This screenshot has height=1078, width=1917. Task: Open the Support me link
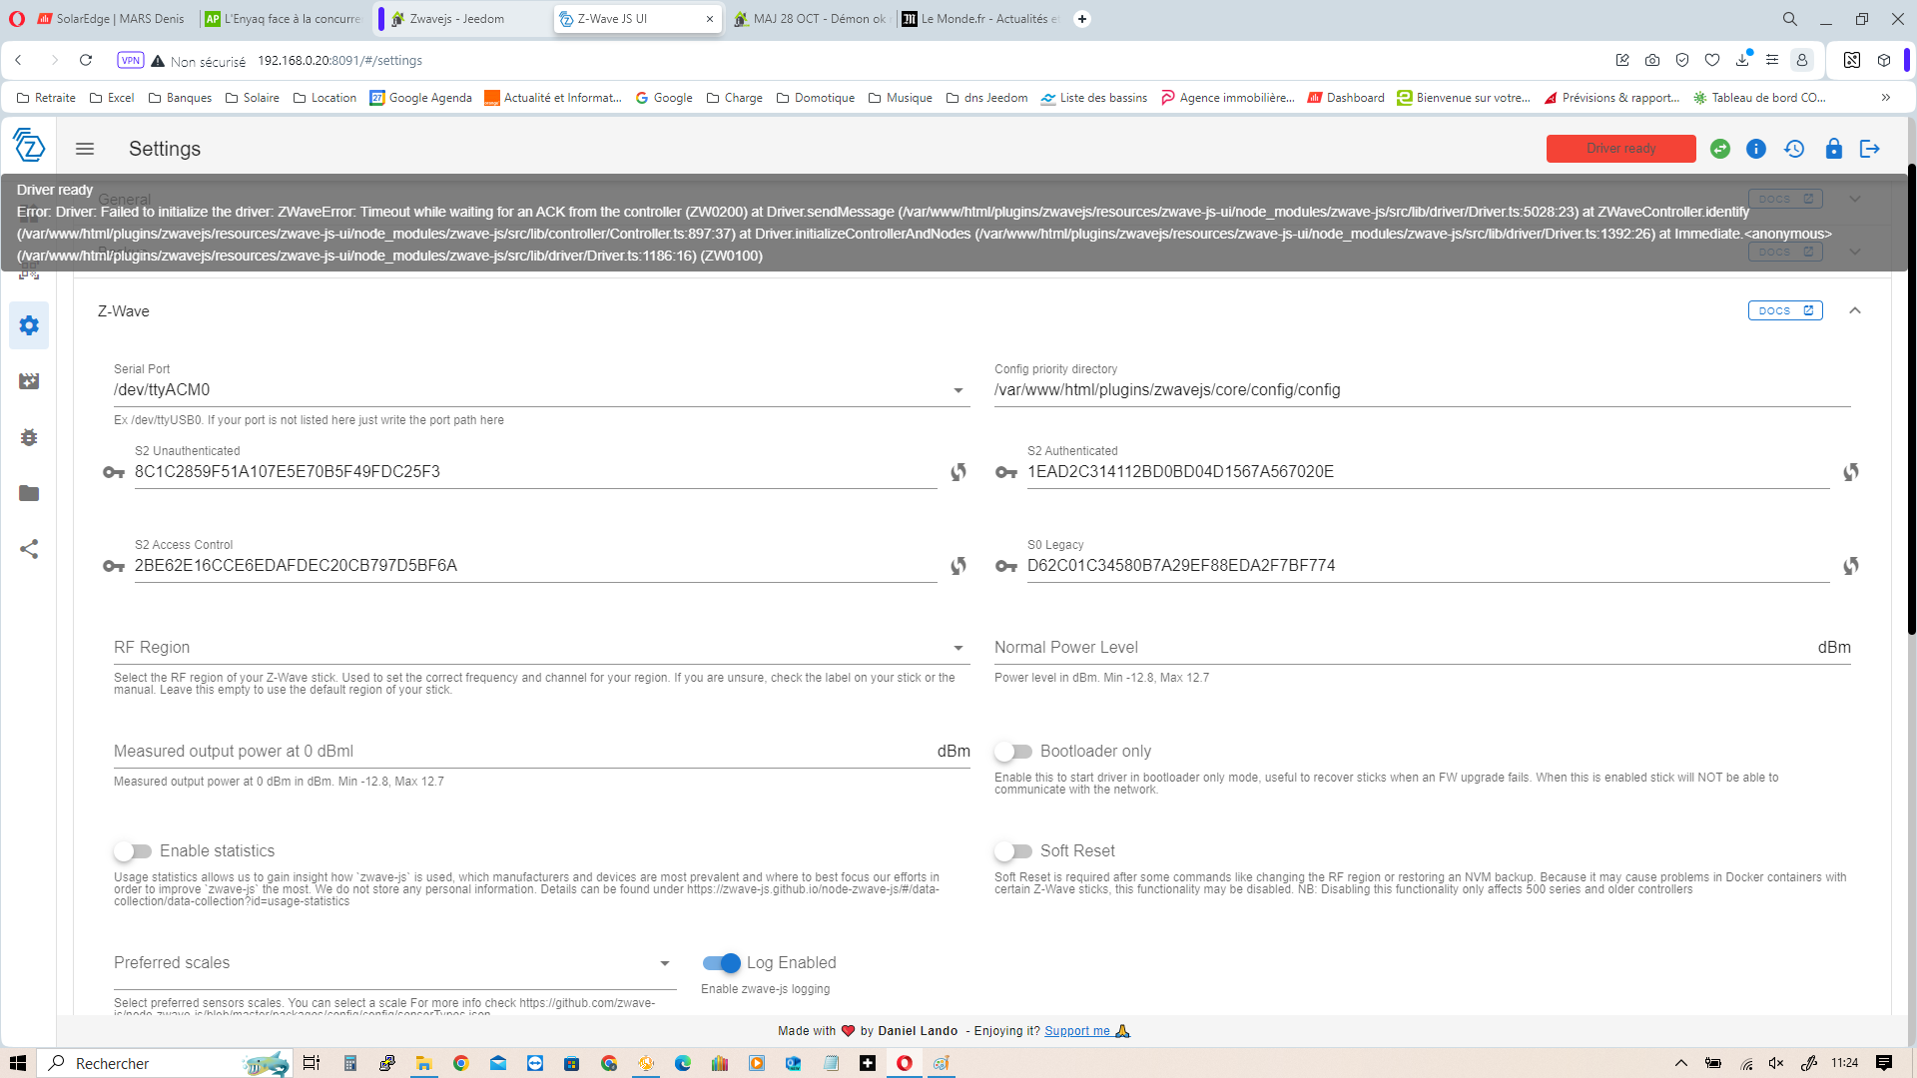(x=1077, y=1031)
